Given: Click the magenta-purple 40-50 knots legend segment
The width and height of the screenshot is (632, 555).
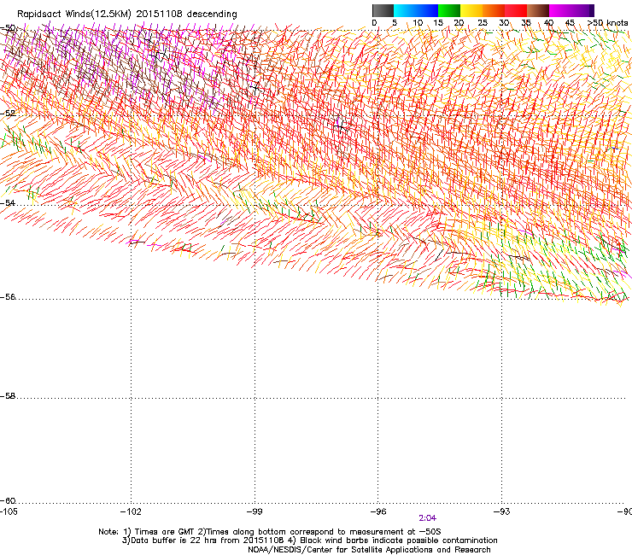Looking at the screenshot, I should tap(571, 10).
